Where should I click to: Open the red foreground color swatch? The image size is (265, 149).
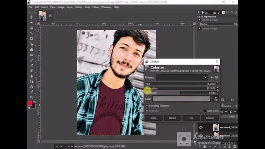30,103
